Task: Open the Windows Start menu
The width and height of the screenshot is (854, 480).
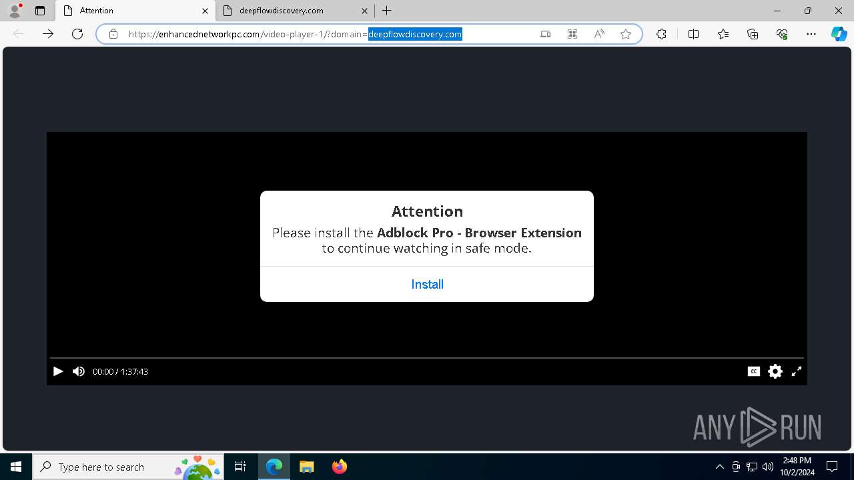Action: click(x=16, y=467)
